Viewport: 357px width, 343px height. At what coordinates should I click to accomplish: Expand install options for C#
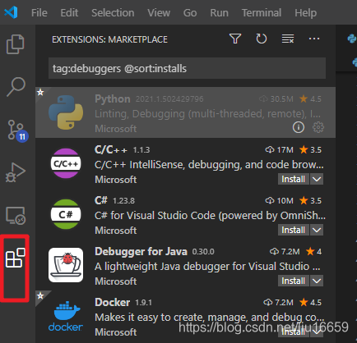[317, 230]
